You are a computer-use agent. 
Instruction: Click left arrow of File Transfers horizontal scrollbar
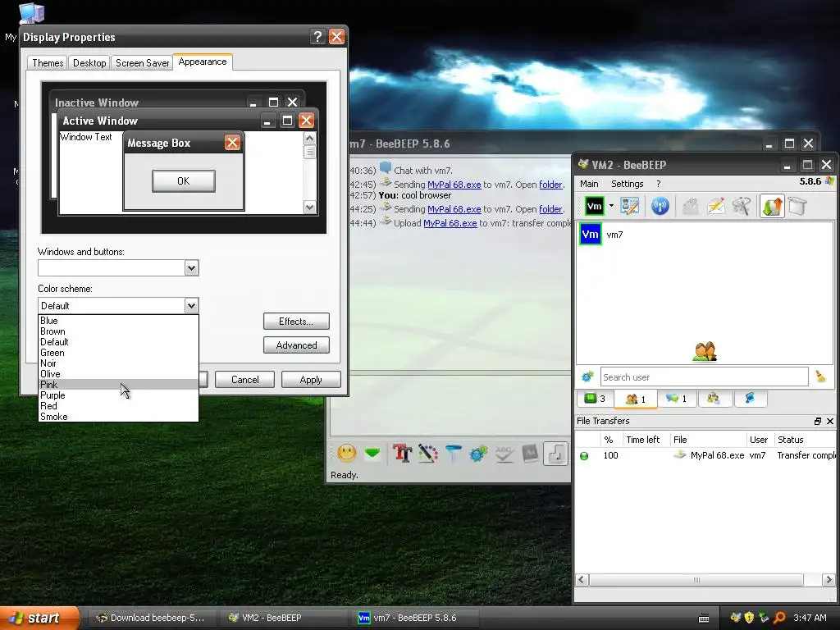coord(582,580)
